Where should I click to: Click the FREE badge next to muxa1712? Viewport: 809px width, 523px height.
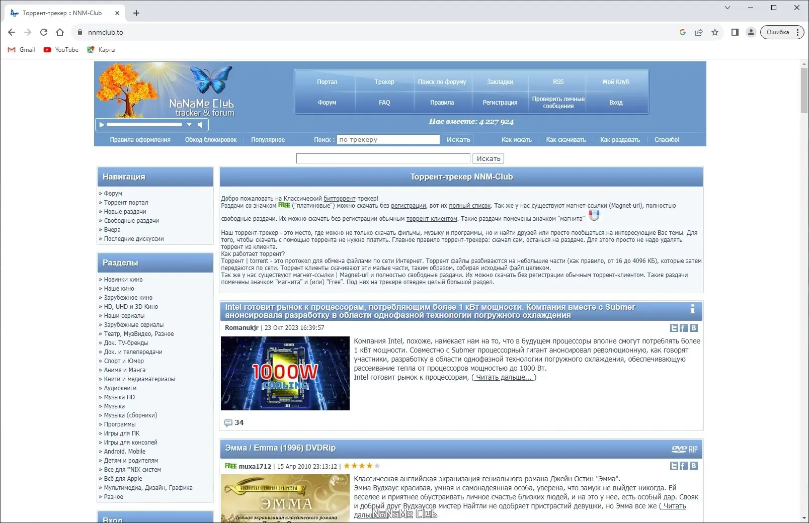point(230,466)
